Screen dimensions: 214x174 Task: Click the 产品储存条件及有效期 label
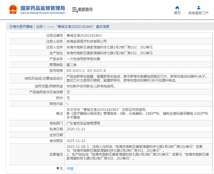[46, 92]
